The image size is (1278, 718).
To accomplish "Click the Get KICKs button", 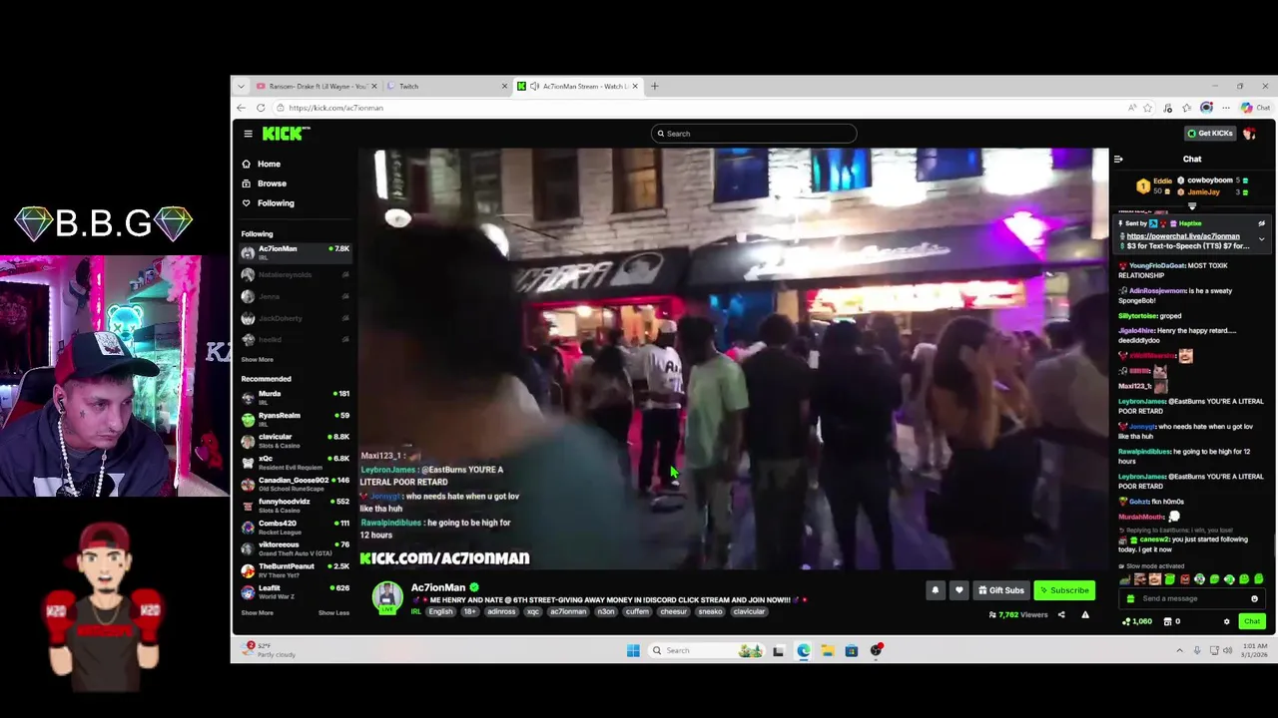I will 1210,134.
